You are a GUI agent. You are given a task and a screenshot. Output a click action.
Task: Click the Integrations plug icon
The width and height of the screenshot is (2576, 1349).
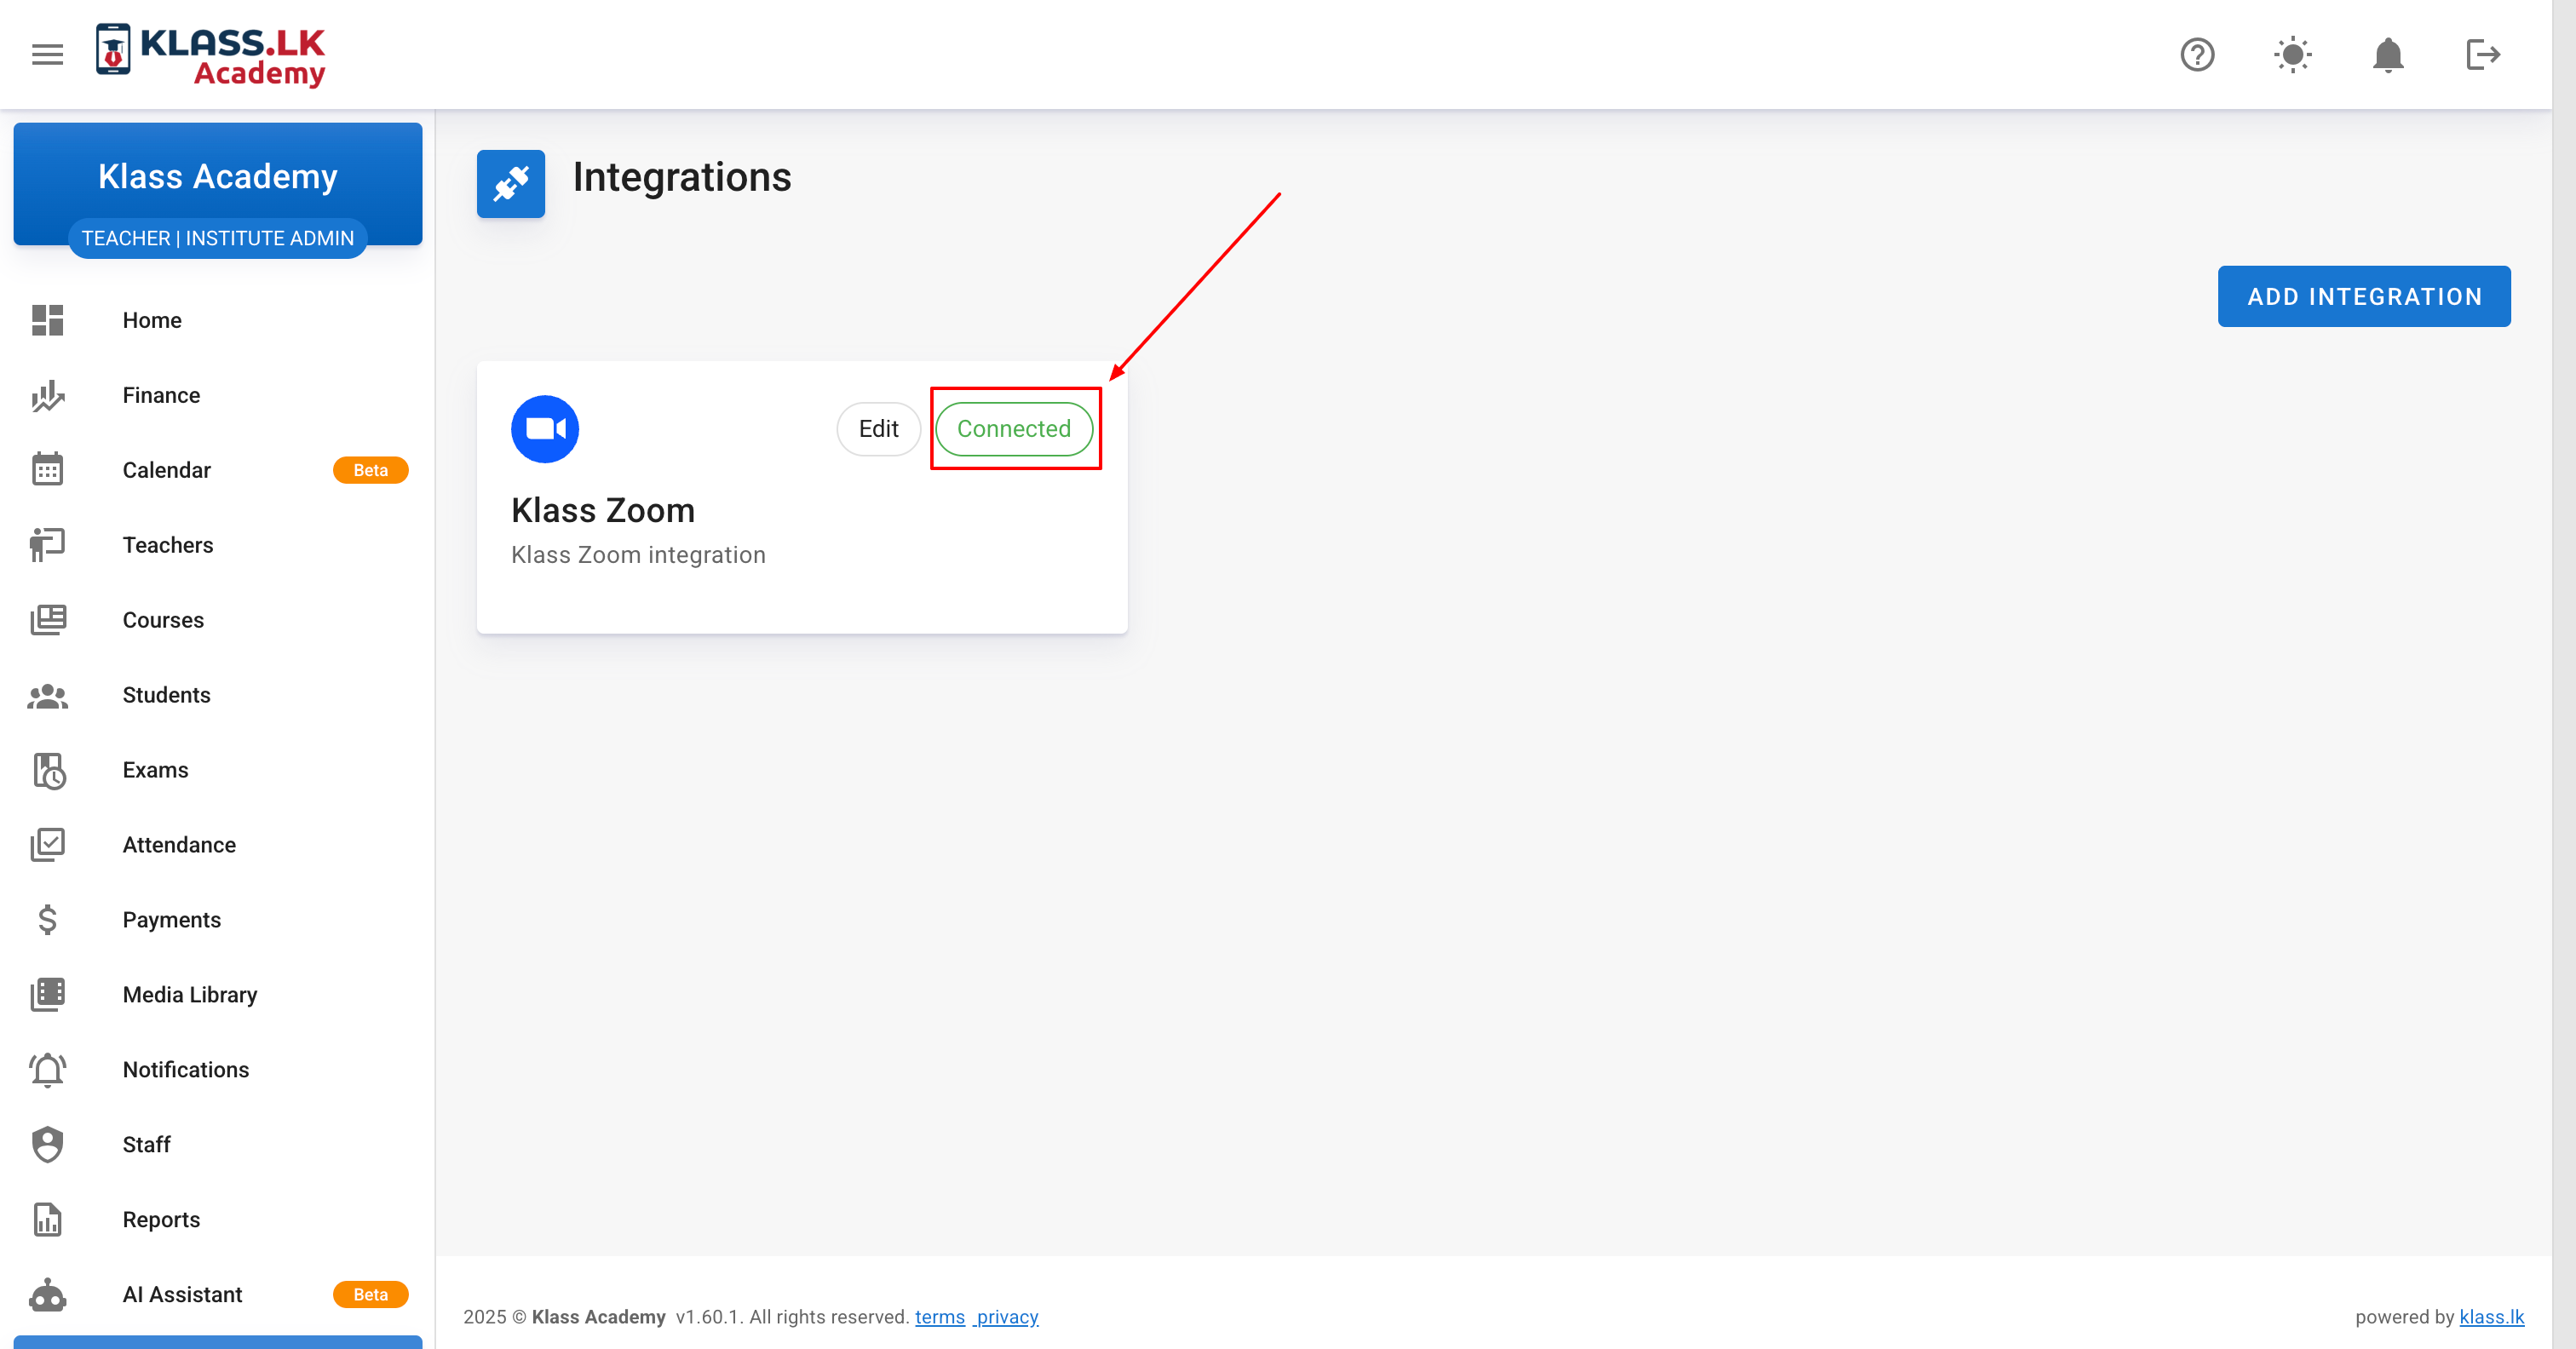pos(510,184)
